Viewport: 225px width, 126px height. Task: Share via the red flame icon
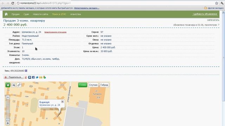tap(26, 77)
